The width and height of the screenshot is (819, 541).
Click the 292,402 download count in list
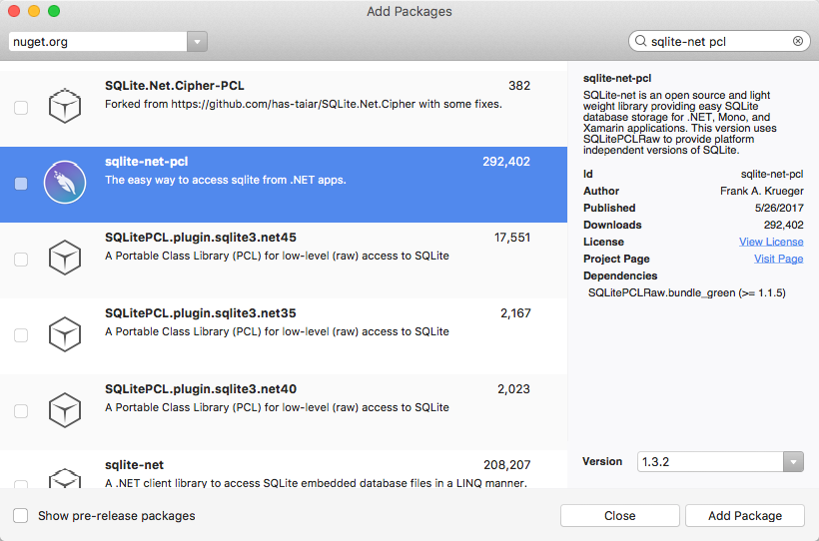[x=506, y=162]
